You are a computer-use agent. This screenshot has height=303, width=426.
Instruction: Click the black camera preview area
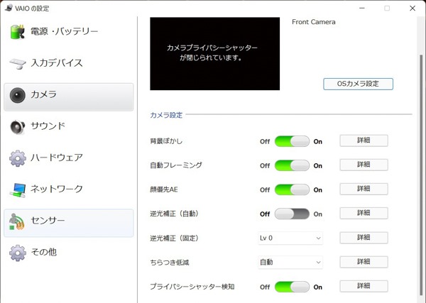214,53
